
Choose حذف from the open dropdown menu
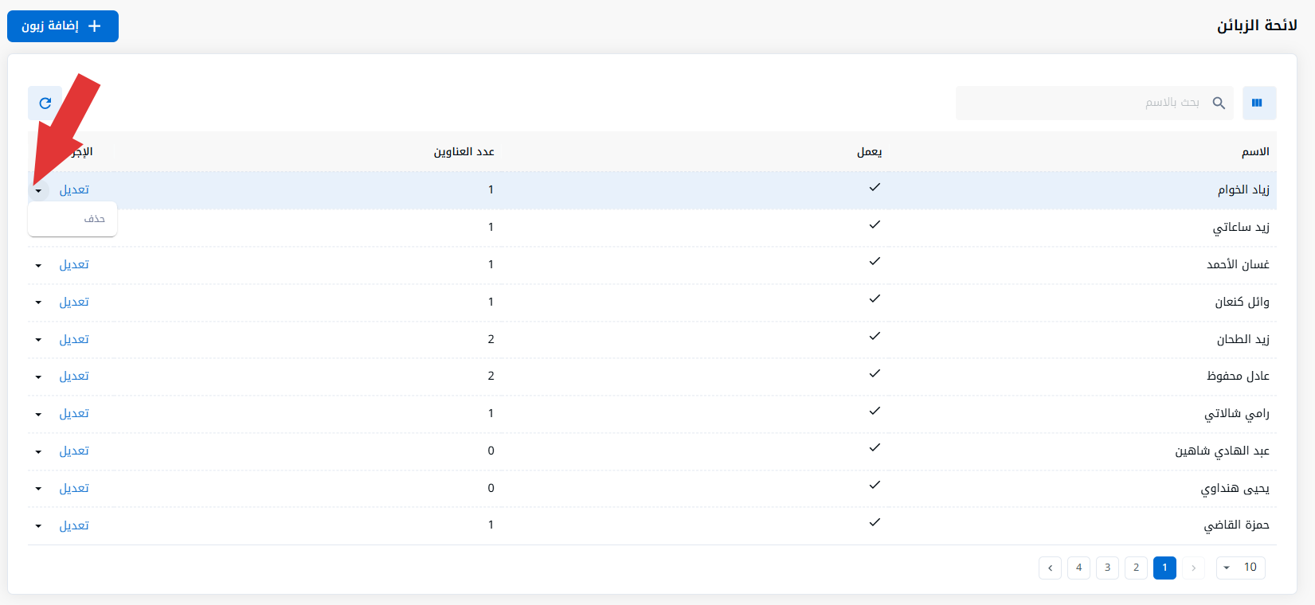72,219
